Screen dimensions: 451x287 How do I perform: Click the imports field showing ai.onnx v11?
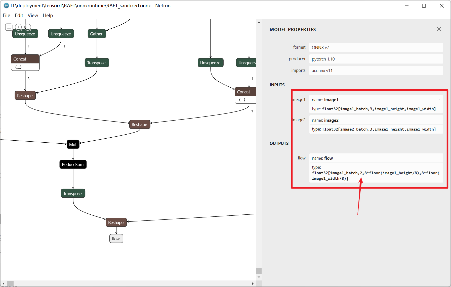[x=376, y=71]
